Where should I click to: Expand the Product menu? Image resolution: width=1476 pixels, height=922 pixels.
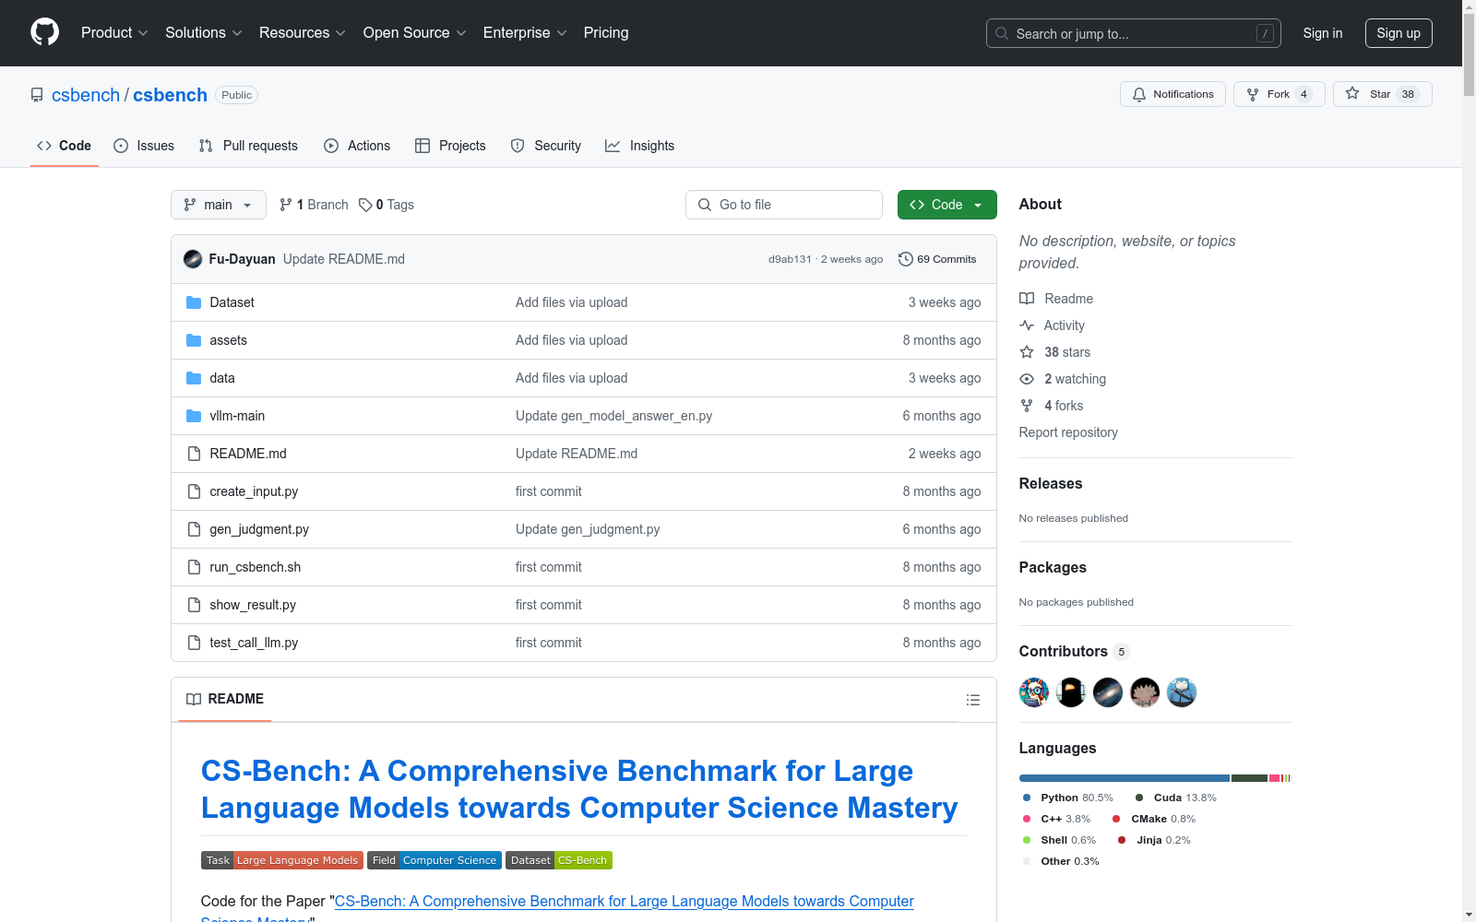click(114, 33)
